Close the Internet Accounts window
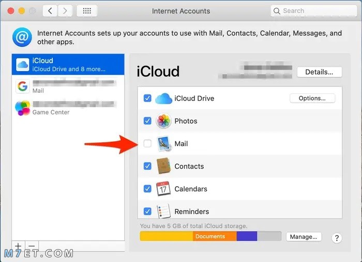 [11, 11]
